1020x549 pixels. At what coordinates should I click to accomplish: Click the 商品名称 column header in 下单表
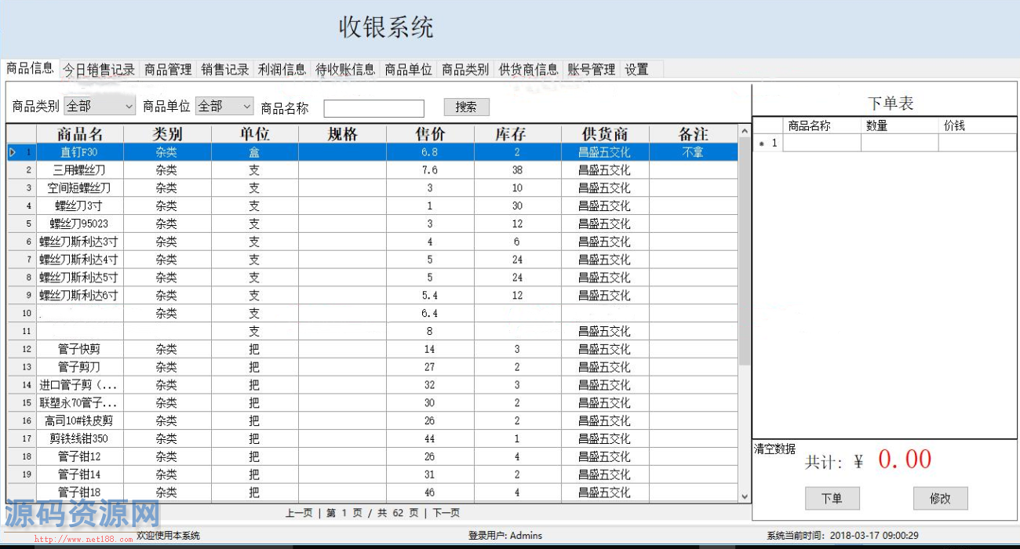click(821, 125)
